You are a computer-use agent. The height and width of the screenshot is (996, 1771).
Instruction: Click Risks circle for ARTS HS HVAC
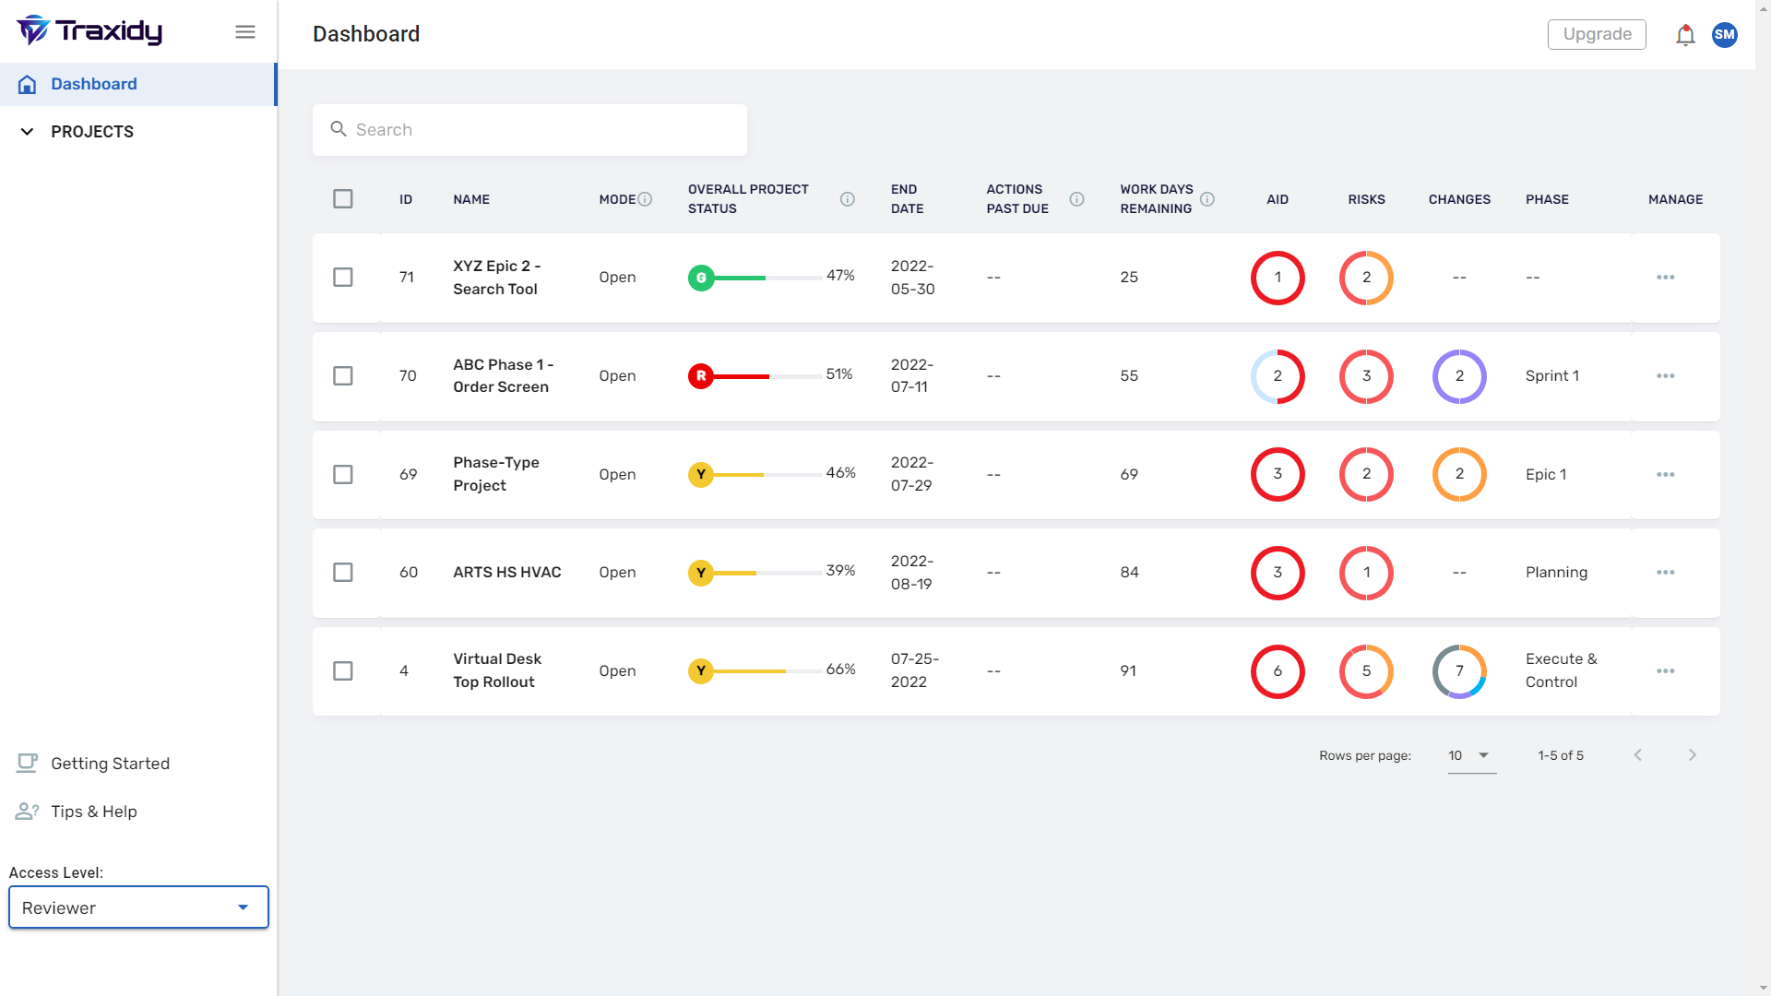click(1366, 573)
